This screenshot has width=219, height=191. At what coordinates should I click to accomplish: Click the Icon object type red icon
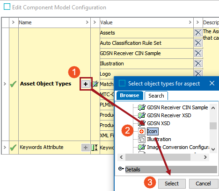142,131
